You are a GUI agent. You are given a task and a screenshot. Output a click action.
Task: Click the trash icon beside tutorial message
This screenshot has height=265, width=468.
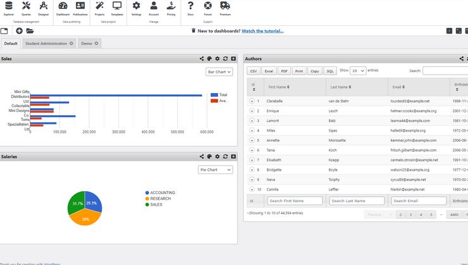click(194, 30)
